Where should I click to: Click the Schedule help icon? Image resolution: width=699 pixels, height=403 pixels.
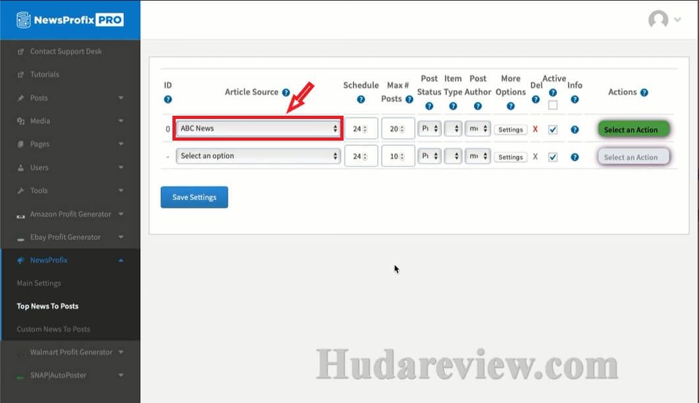pos(361,99)
